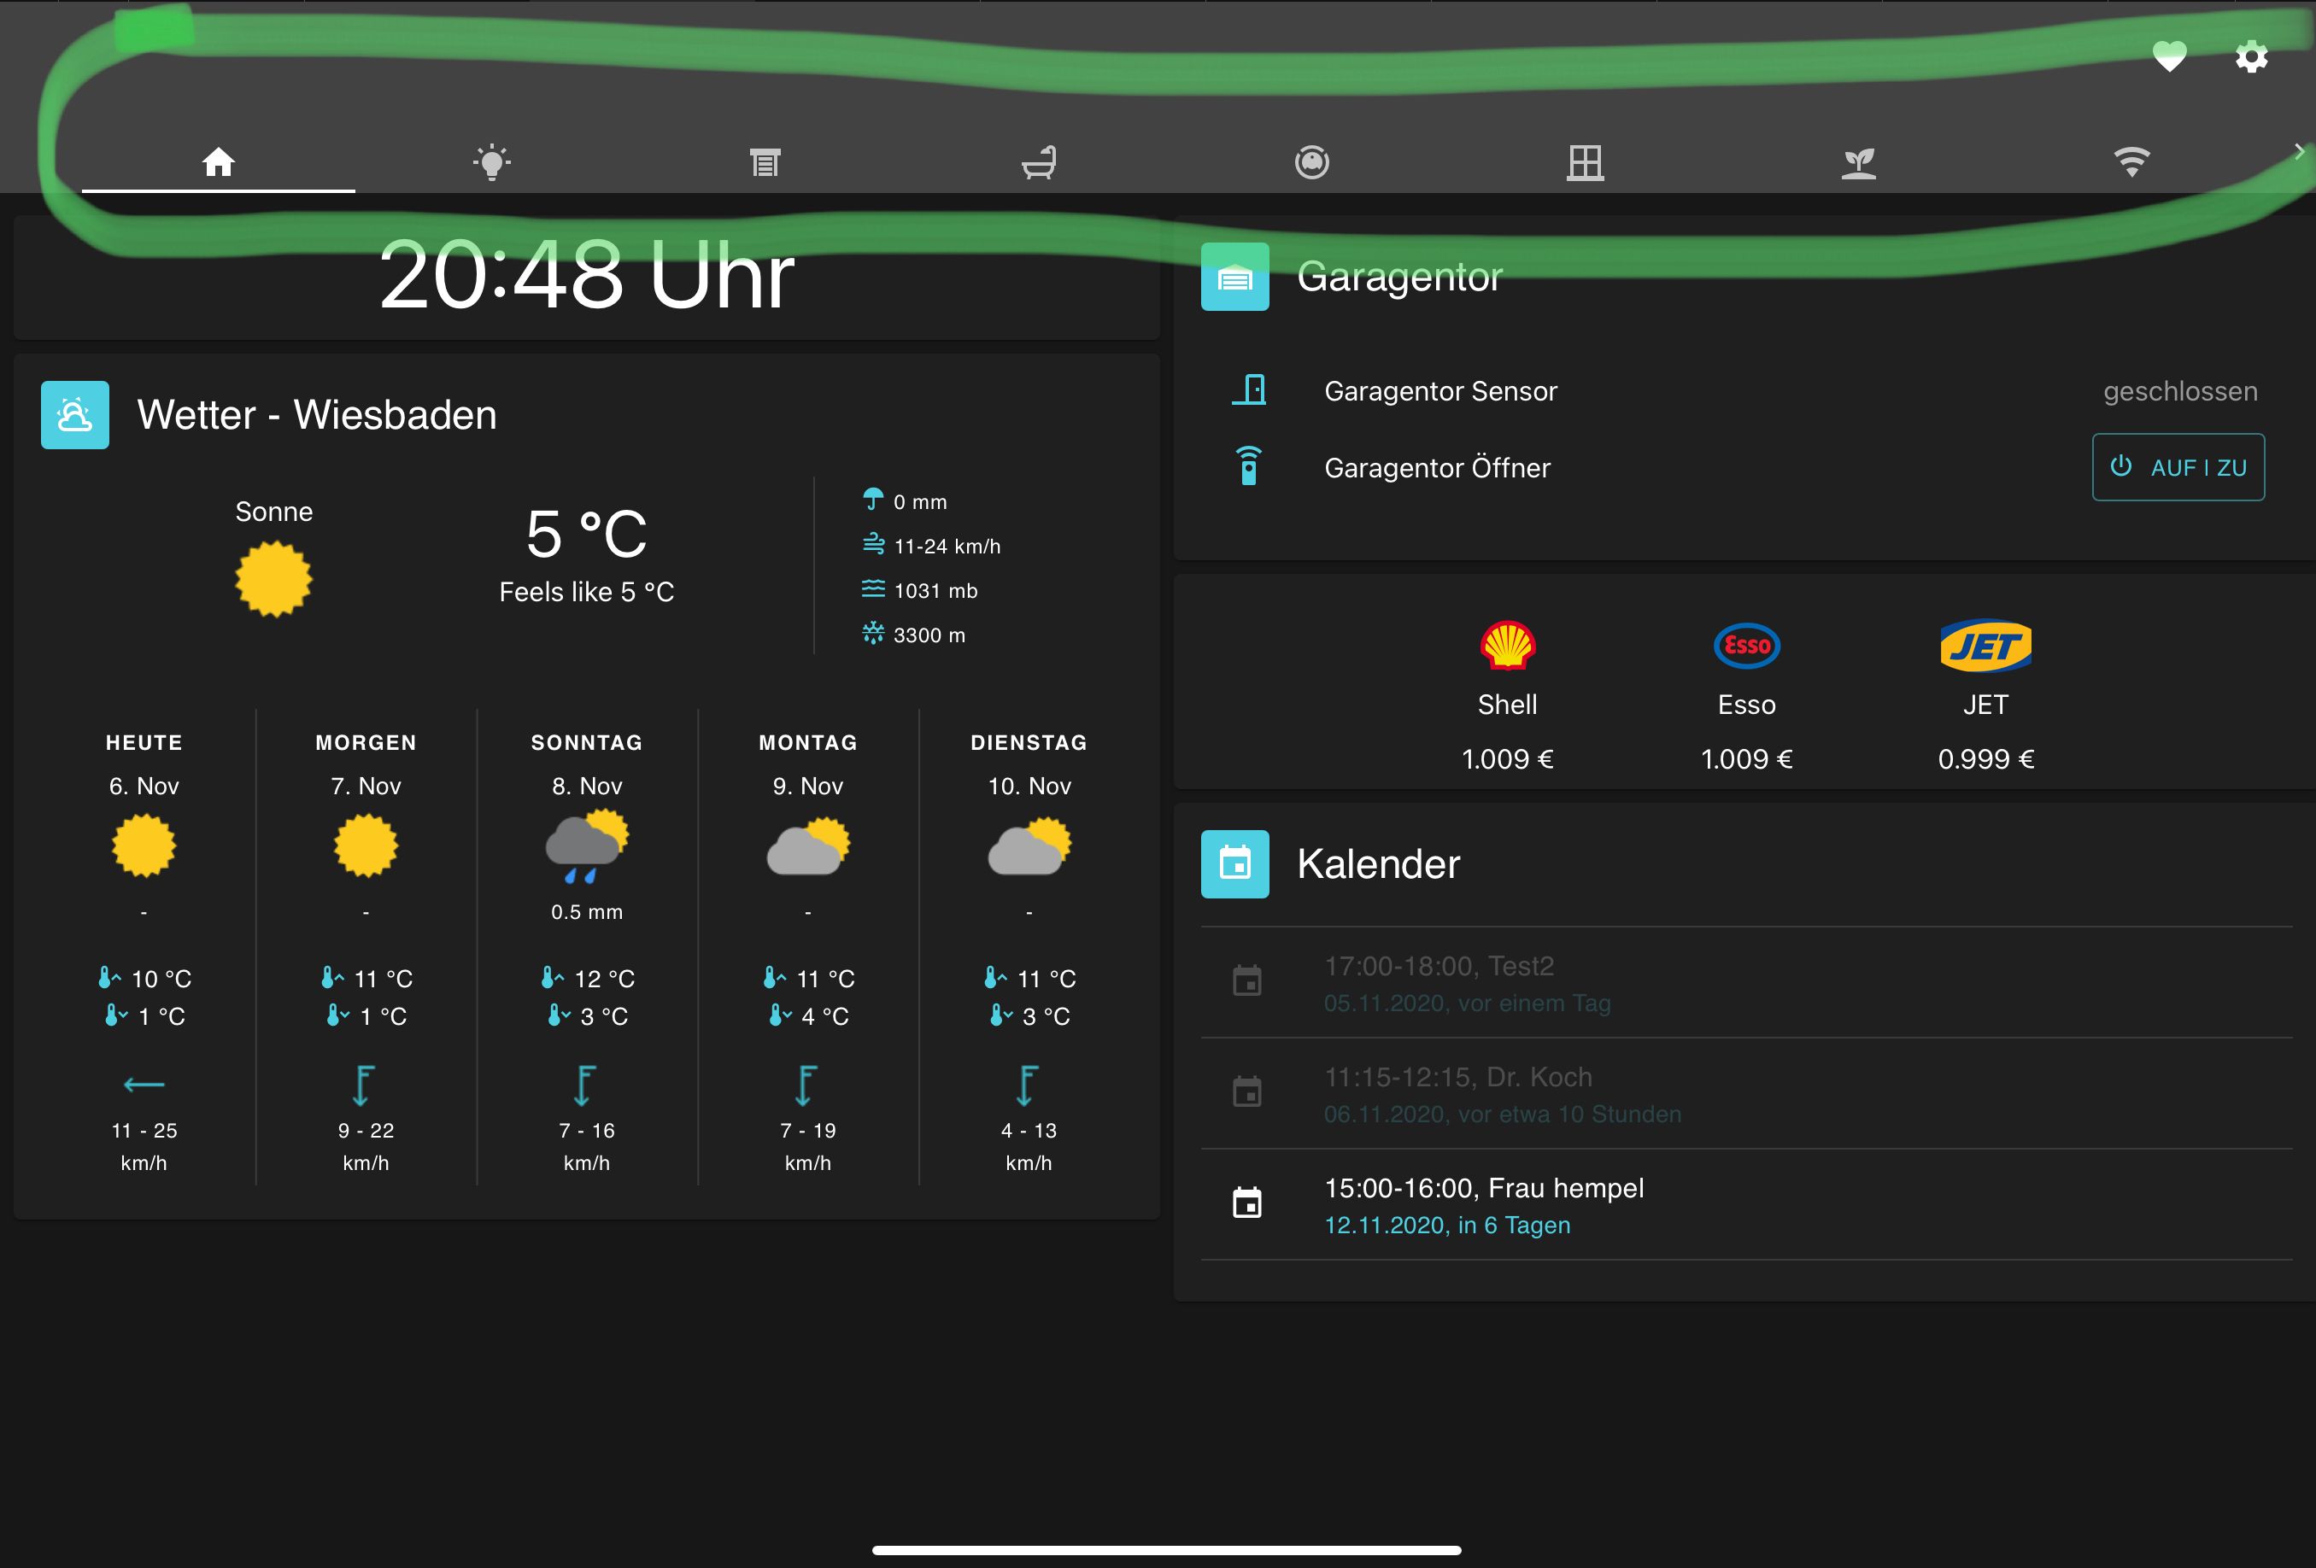The width and height of the screenshot is (2316, 1568).
Task: Select the bathtub tab icon
Action: [1039, 161]
